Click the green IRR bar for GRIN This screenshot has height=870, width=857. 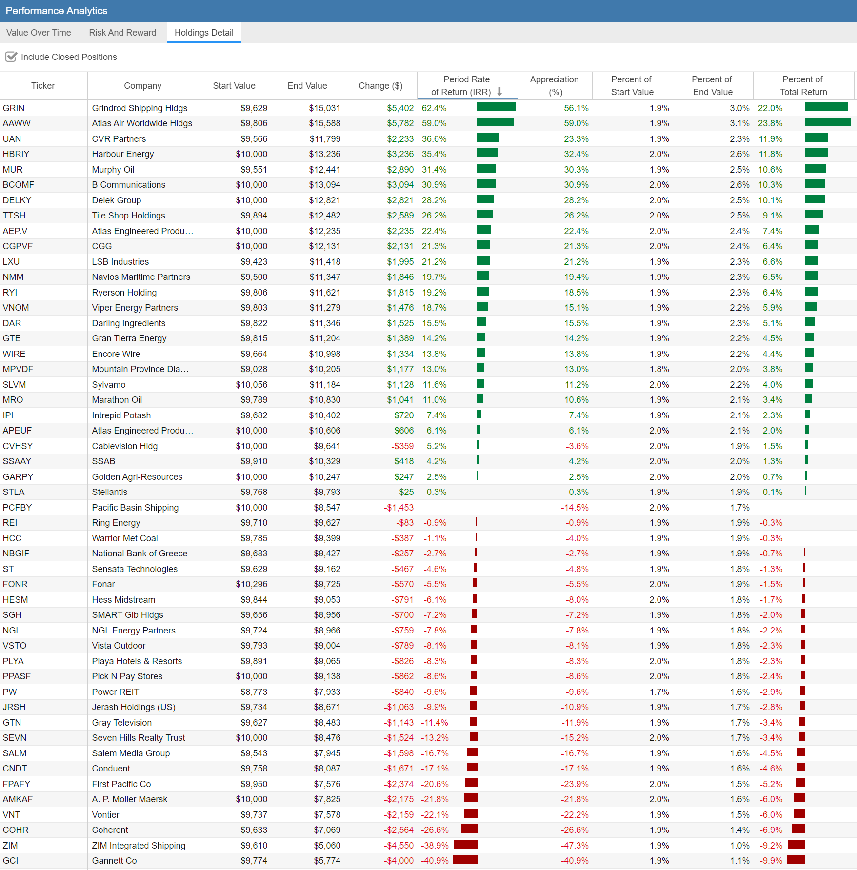click(x=496, y=107)
